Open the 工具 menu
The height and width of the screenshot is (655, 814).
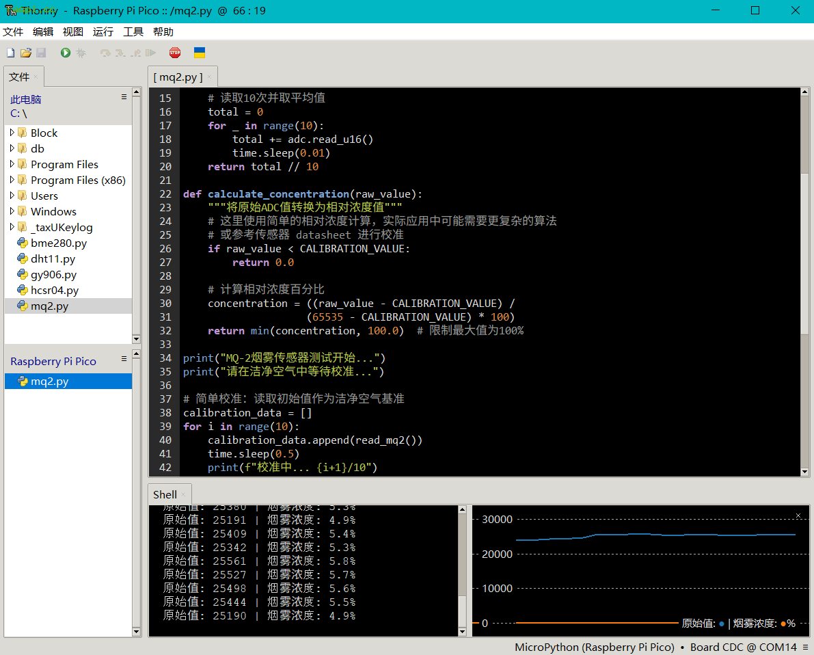click(x=133, y=32)
